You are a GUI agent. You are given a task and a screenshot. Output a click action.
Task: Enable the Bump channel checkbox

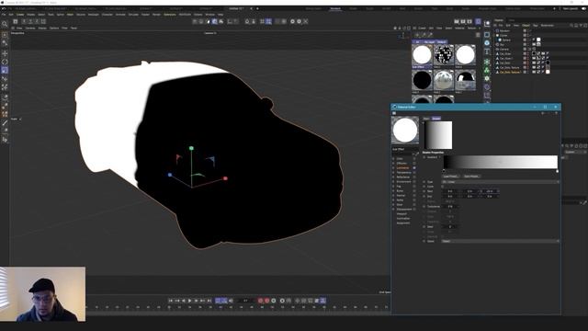click(x=414, y=190)
